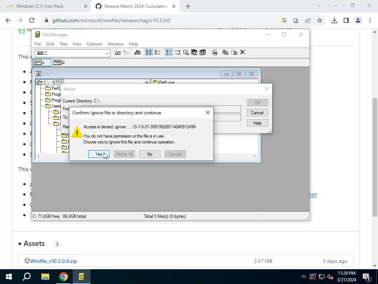Viewport: 378px width, 284px height.
Task: Toggle the Chrome side panel icon
Action: [346, 21]
